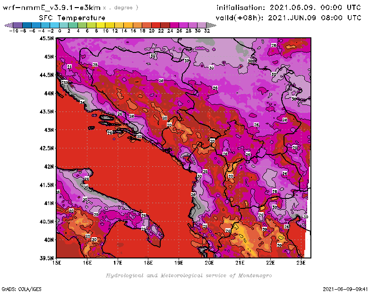Click the '42N' latitude label
This screenshot has height=292, width=378.
coord(49,166)
